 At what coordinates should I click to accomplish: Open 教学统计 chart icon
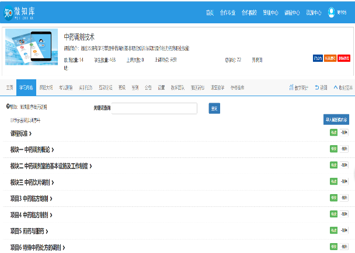pos(291,87)
